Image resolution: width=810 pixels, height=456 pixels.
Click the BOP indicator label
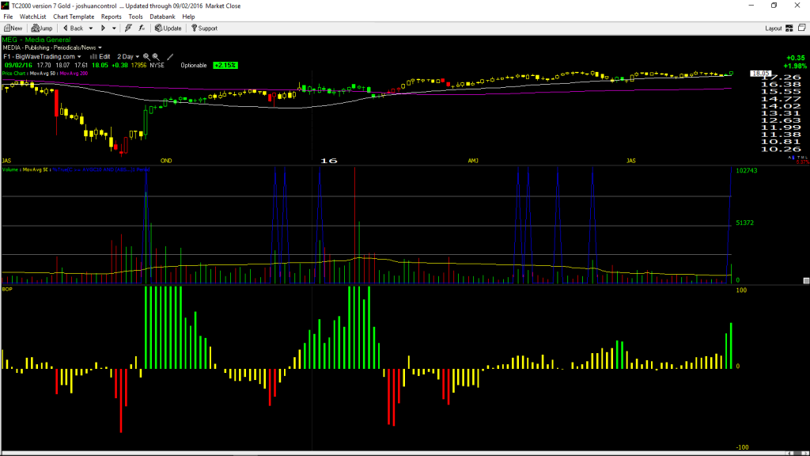[7, 289]
